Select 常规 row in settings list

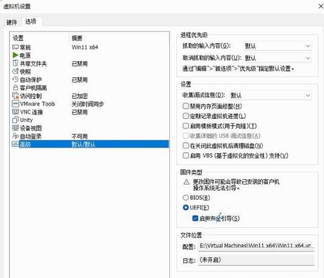click(90, 47)
